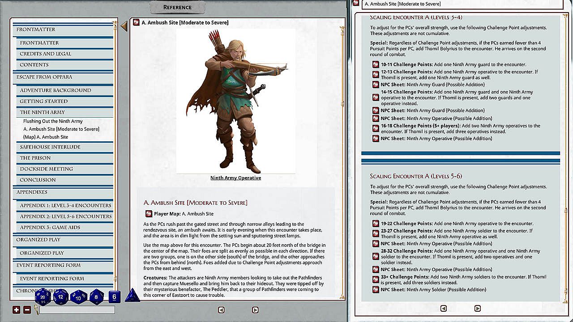Open the 33+ Challenge Points link icon
Viewport: 573px width, 322px height.
point(376,280)
